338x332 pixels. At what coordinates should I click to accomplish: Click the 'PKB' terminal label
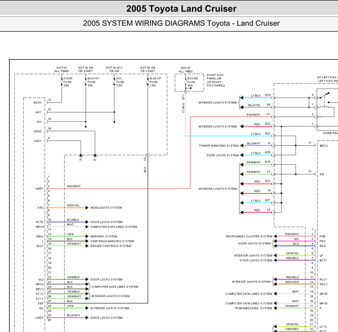322,236
